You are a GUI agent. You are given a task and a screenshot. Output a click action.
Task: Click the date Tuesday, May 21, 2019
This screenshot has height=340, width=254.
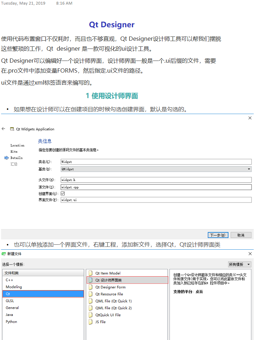tap(23, 3)
